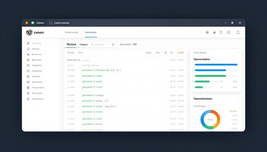The height and width of the screenshot is (152, 267).
Task: Click the sidebar icon next to Gaceap
Action: 28,49
